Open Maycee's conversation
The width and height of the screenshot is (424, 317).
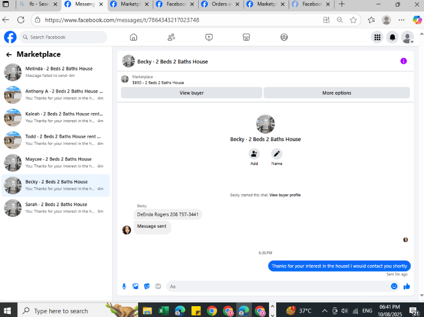point(56,163)
